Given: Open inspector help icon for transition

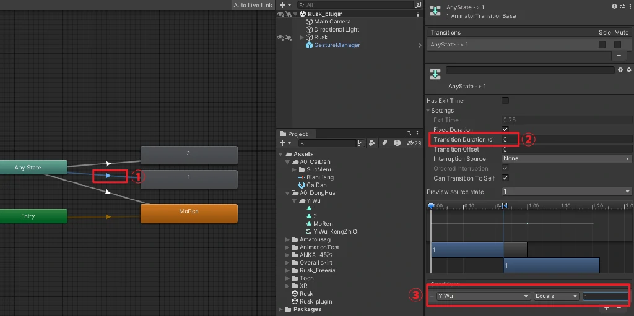Looking at the screenshot, I should 620,70.
